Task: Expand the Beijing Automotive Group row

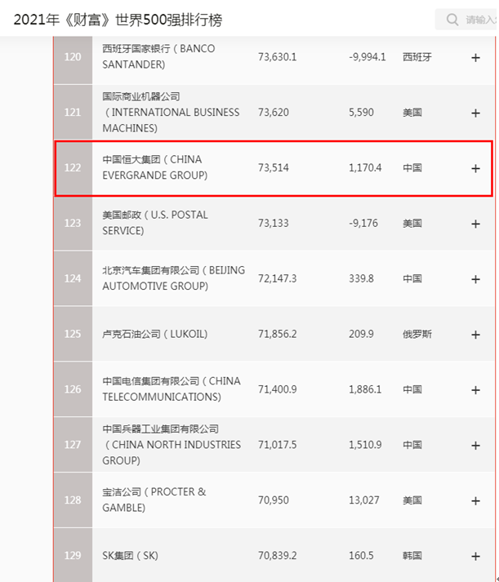Action: coord(475,278)
